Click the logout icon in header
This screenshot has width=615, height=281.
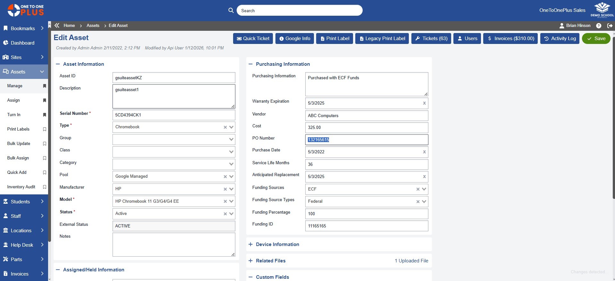tap(610, 26)
